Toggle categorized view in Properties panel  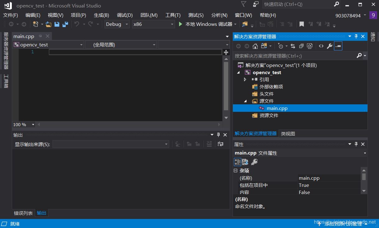pyautogui.click(x=238, y=162)
